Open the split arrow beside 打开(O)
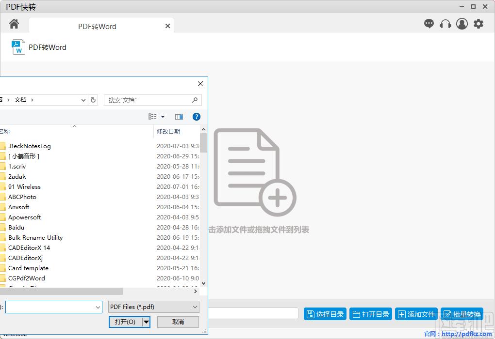Viewport: 495px width, 339px height. pyautogui.click(x=146, y=322)
